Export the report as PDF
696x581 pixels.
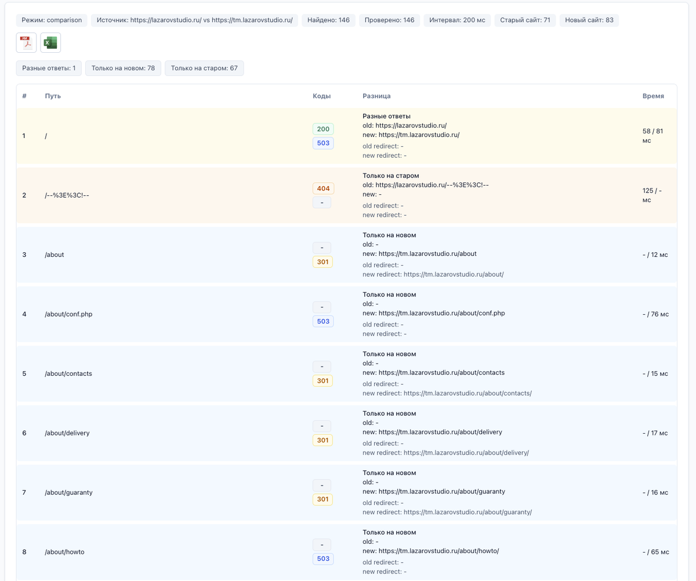tap(26, 43)
